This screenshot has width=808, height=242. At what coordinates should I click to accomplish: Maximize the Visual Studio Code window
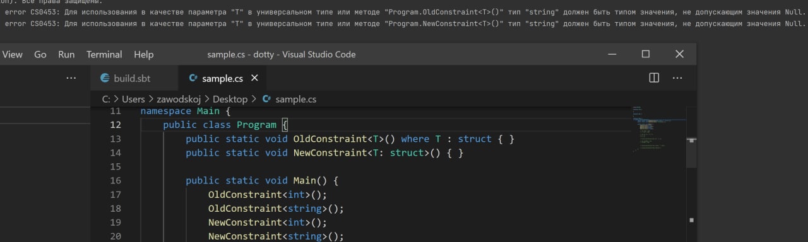pyautogui.click(x=646, y=54)
